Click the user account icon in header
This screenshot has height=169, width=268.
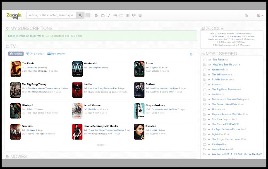[246, 15]
